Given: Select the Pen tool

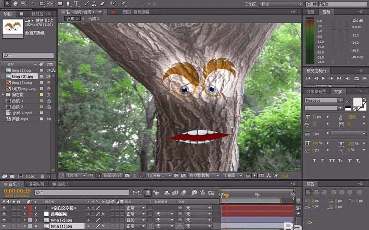Looking at the screenshot, I should pos(67,4).
